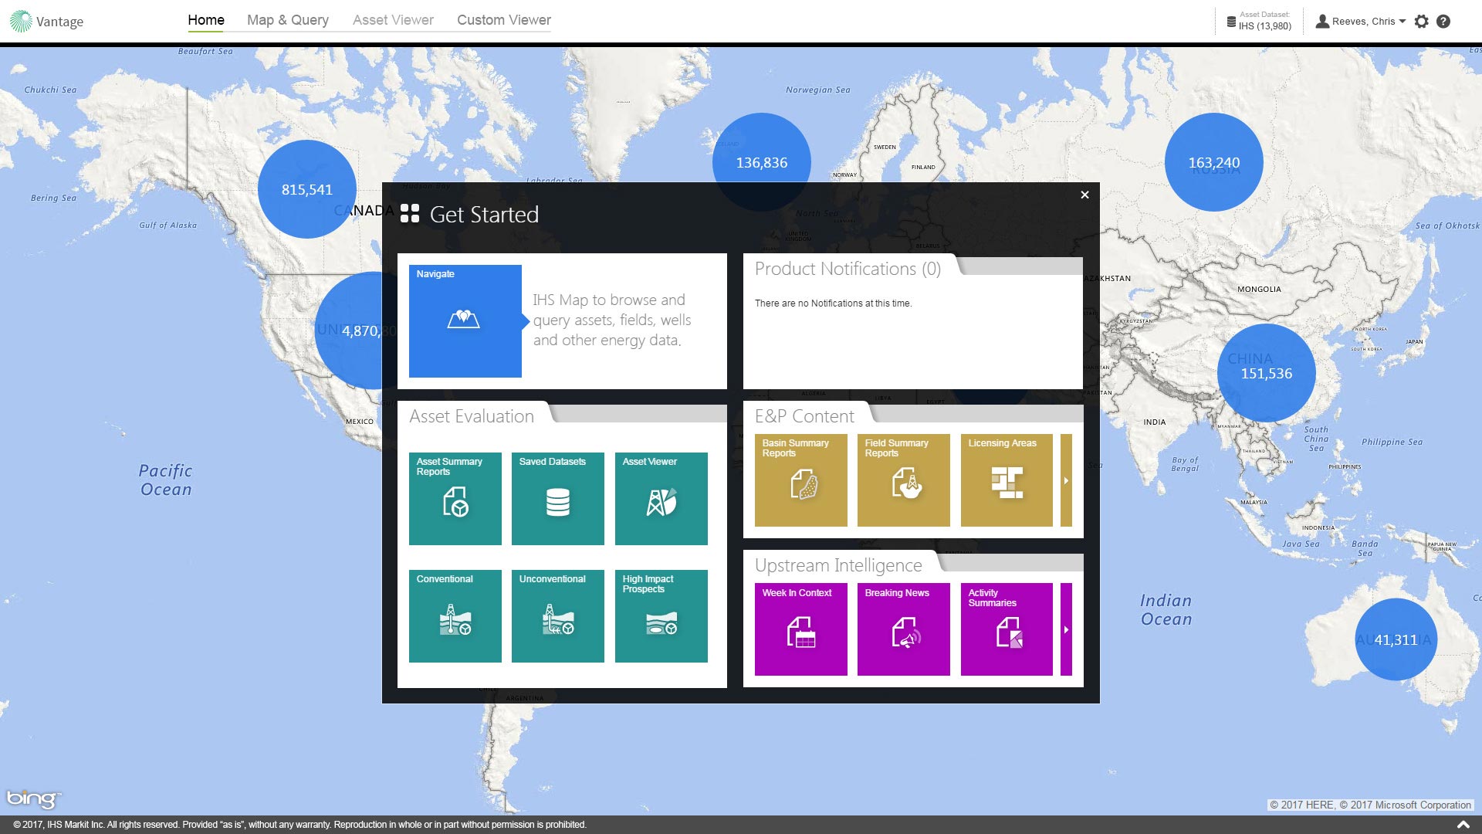The image size is (1482, 834).
Task: Click the HERE Microsoft Corporation attribution
Action: [1371, 805]
